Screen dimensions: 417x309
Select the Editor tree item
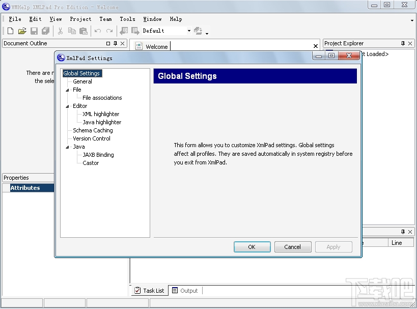80,106
